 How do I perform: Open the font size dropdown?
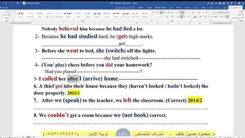pos(209,12)
